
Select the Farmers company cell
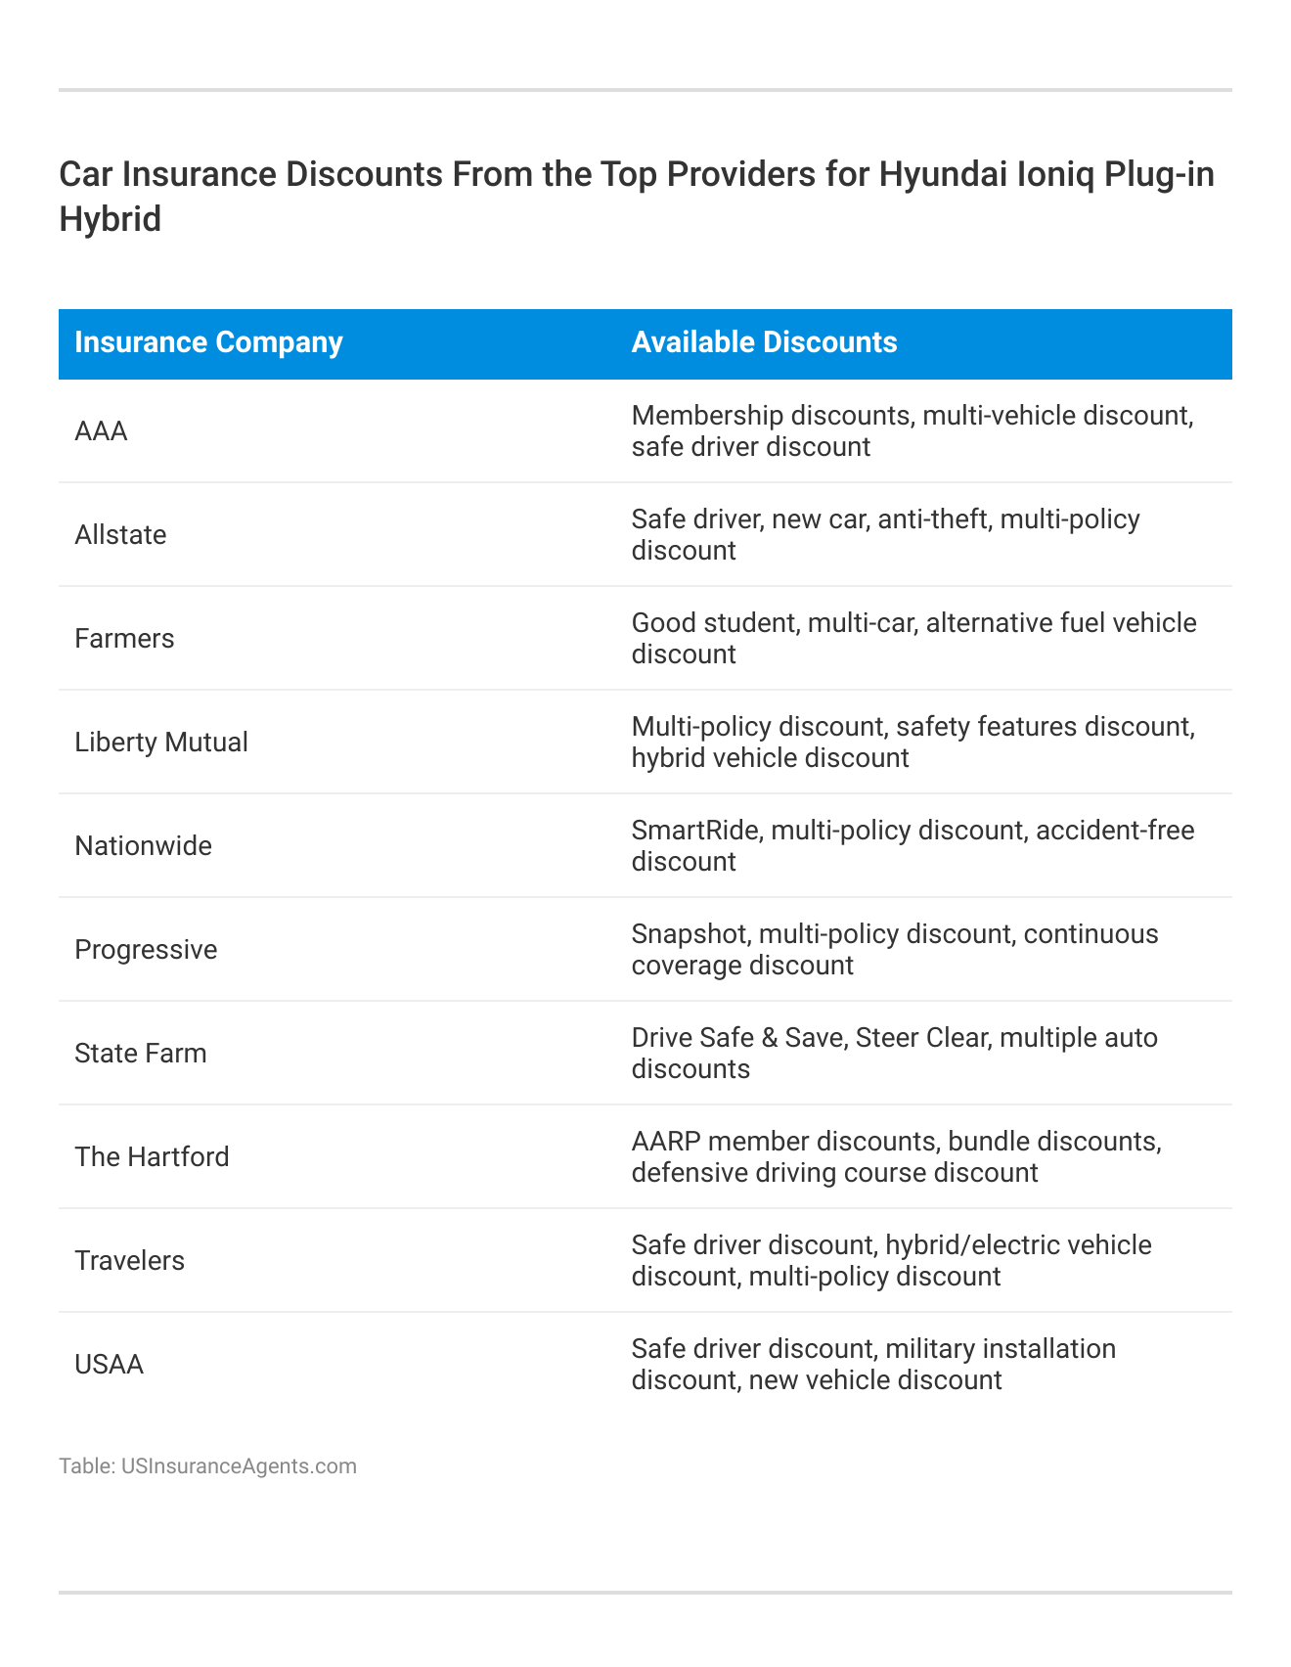point(124,639)
